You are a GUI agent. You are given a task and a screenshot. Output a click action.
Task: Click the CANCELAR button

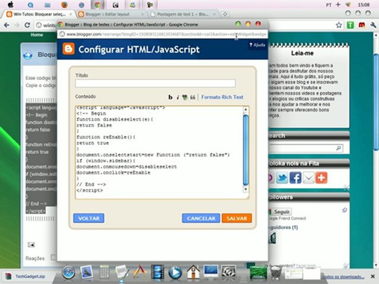point(201,218)
